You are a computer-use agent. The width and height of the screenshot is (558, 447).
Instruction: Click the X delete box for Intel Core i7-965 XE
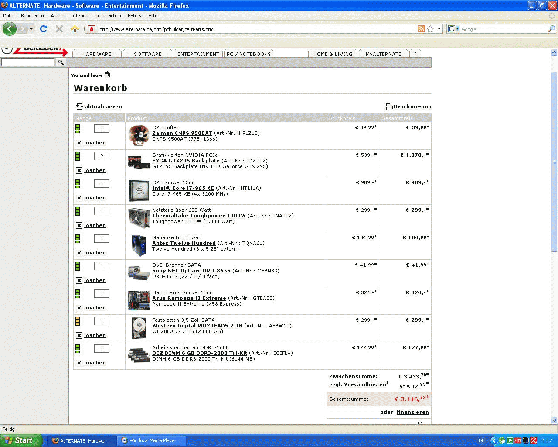coord(79,198)
